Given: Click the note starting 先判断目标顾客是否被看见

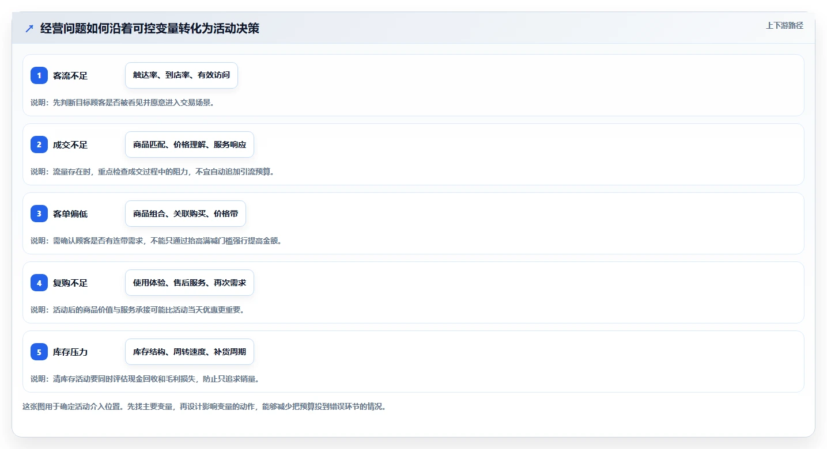Looking at the screenshot, I should click(123, 102).
